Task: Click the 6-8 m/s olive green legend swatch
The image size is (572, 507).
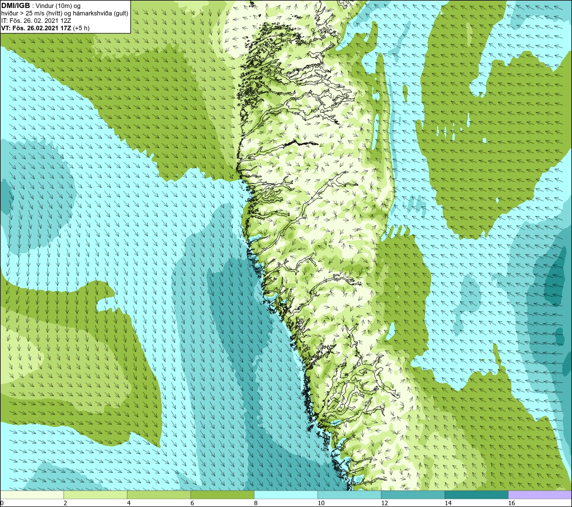Action: tap(222, 494)
